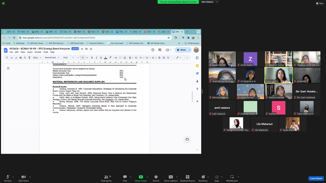
Task: Unmute the microphone
Action: [8, 178]
